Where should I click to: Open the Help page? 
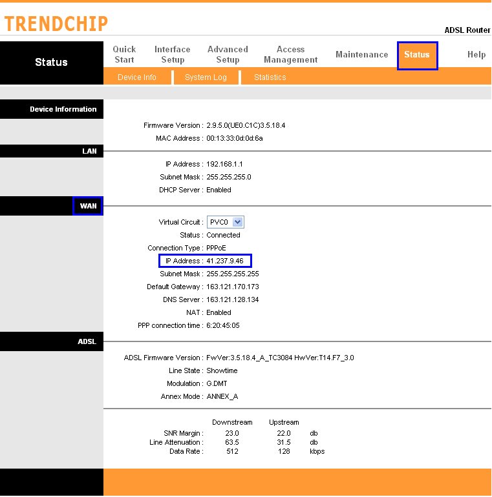click(x=476, y=55)
